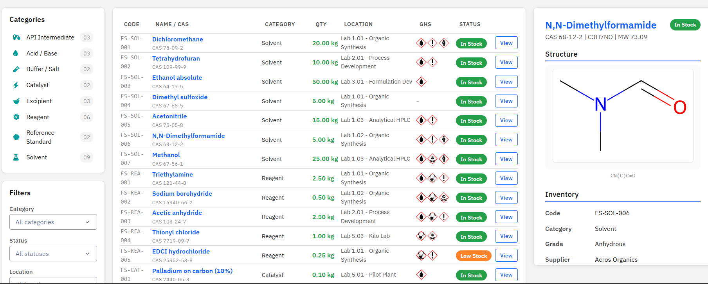Click the Acid / Base droplet icon

pyautogui.click(x=16, y=54)
